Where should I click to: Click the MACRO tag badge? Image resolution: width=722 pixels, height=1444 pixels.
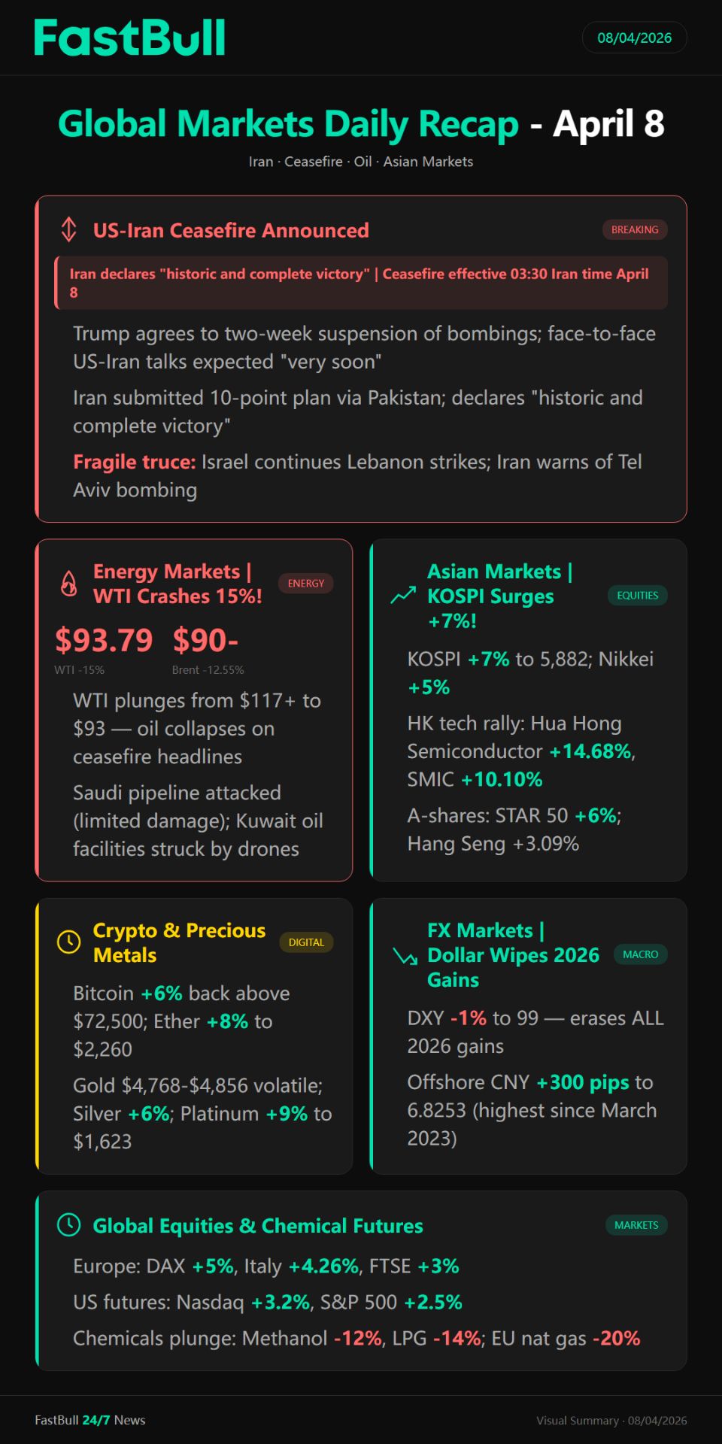tap(640, 954)
